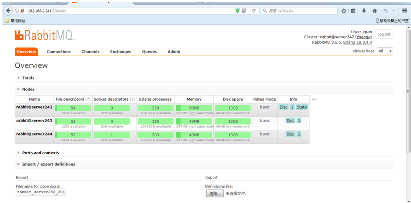Click the Stats tag for server242
411x203 pixels.
click(x=302, y=107)
